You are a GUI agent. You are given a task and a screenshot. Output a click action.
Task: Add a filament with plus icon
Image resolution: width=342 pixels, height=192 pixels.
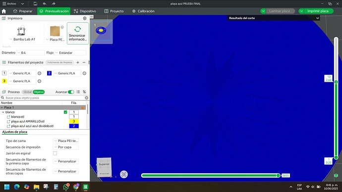click(78, 62)
